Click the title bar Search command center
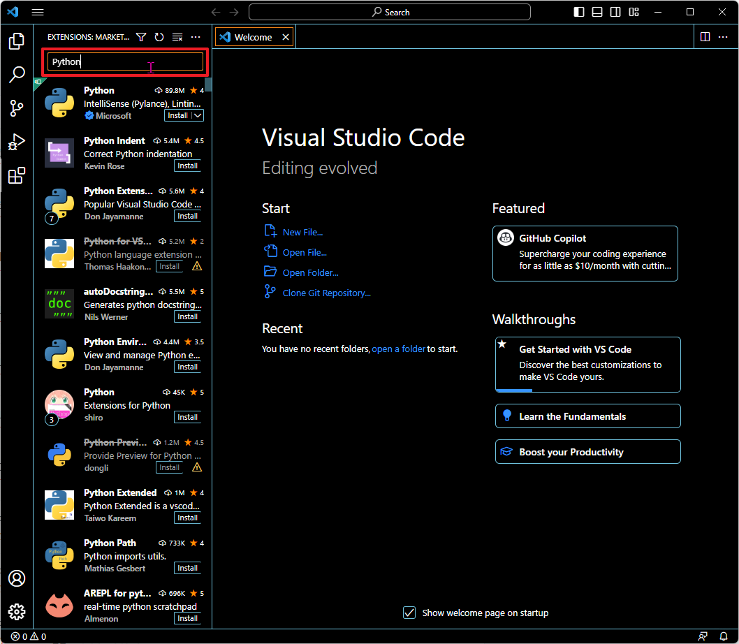This screenshot has height=644, width=739. click(389, 13)
